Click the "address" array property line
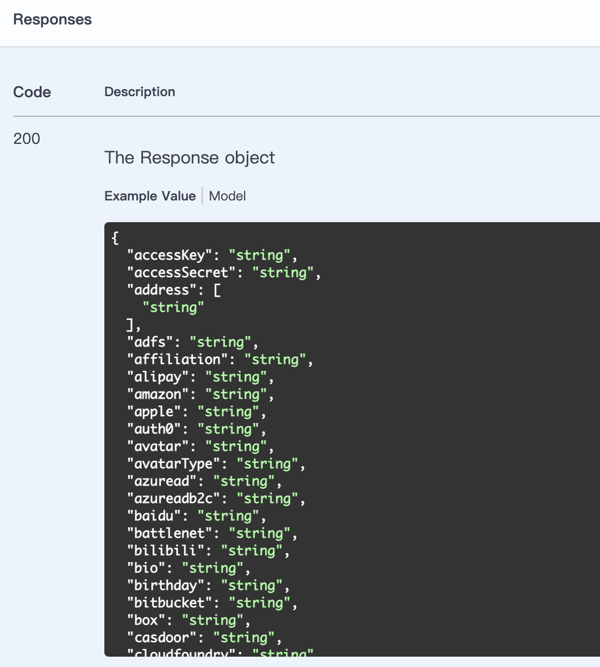This screenshot has width=600, height=667. point(174,290)
